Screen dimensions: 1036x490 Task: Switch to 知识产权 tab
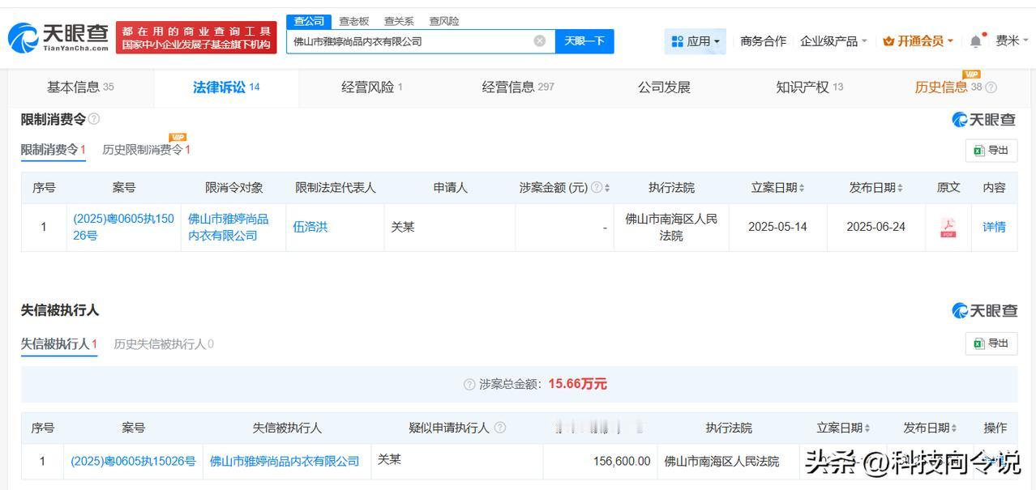click(x=809, y=87)
